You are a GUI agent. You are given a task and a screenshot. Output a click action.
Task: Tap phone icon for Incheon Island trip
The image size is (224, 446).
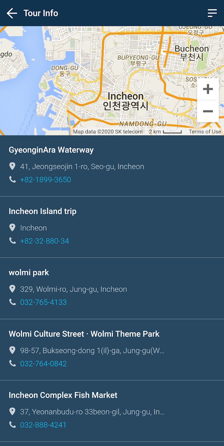point(12,240)
